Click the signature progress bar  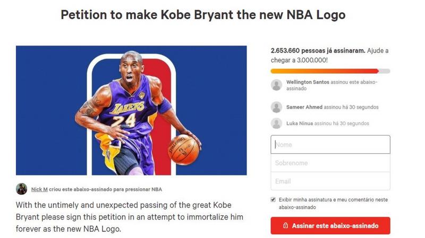330,71
